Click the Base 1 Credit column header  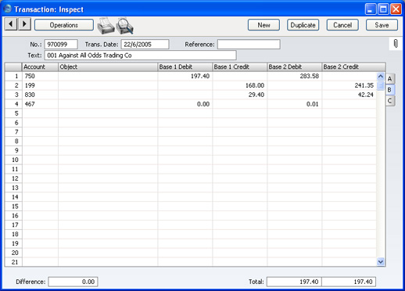240,67
